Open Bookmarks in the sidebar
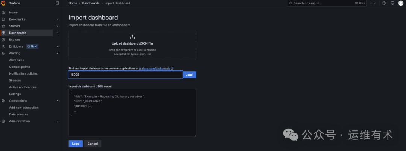 [17, 19]
